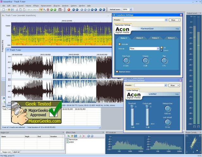Select the Up interval direction
Image resolution: width=202 pixels, height=157 pixels.
(x=162, y=48)
